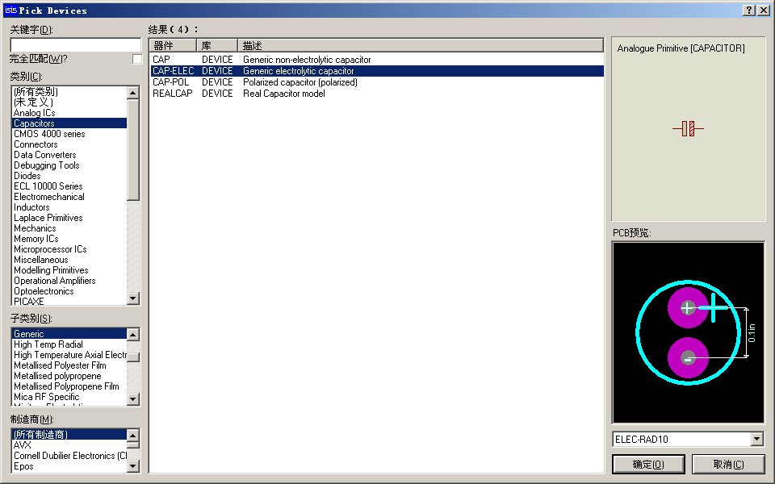The width and height of the screenshot is (775, 484).
Task: Select Microprocessor ICs category
Action: 69,249
